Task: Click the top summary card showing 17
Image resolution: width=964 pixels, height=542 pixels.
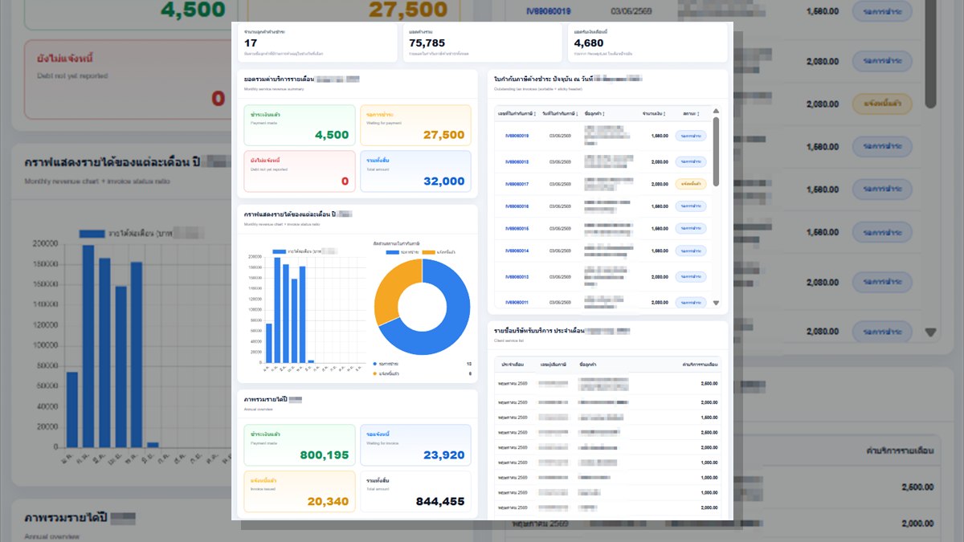Action: (318, 42)
